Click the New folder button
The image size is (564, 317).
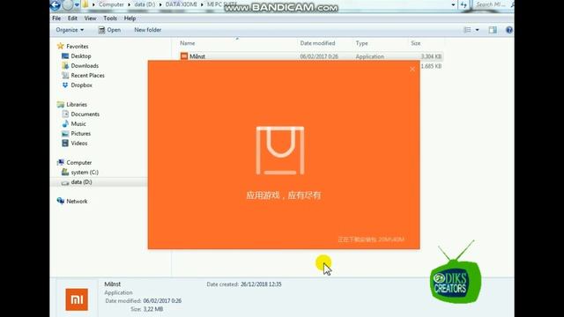point(148,30)
